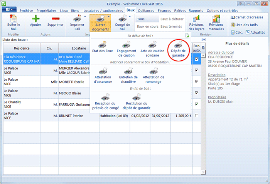Filter by Baux en cours
This screenshot has width=270, height=184.
pyautogui.click(x=148, y=27)
